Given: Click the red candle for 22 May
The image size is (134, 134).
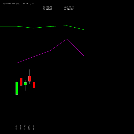Looking at the screenshot, I should point(34,85).
